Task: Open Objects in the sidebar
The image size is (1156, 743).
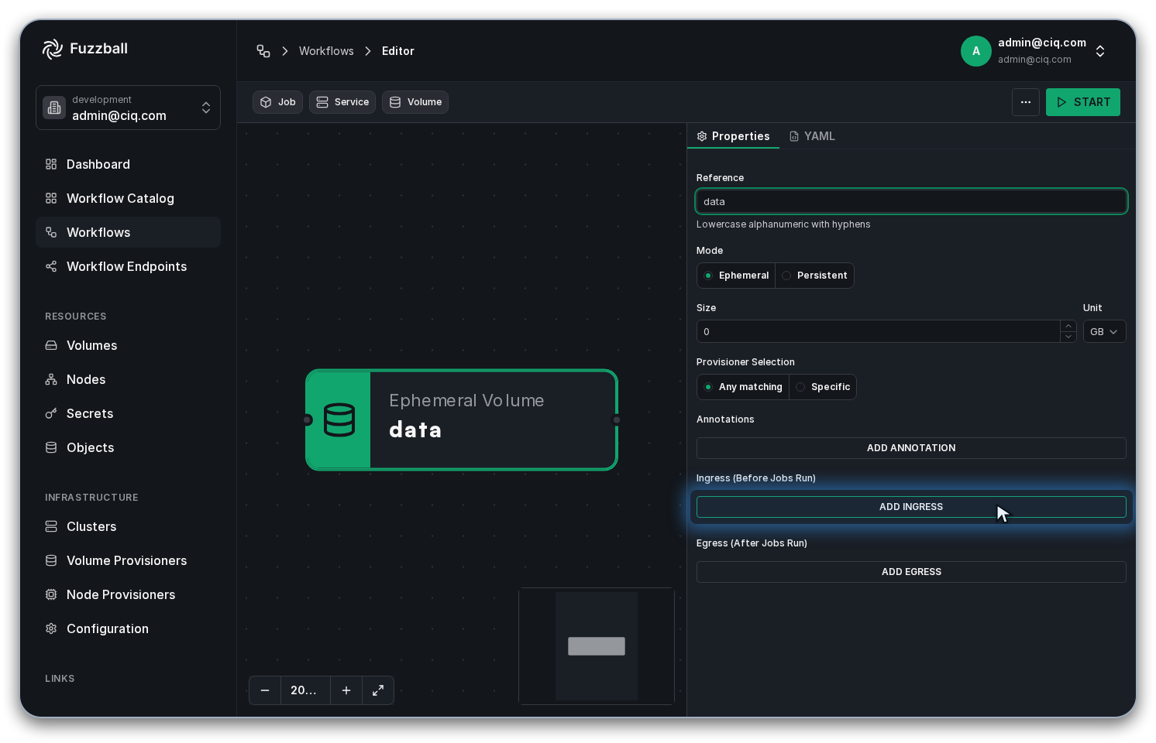Action: click(x=128, y=447)
